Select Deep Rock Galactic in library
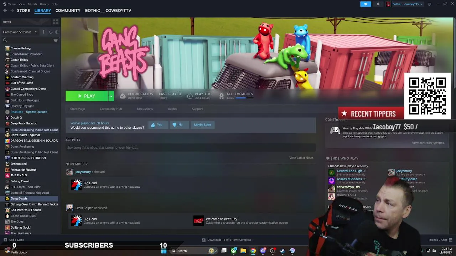 (x=24, y=123)
